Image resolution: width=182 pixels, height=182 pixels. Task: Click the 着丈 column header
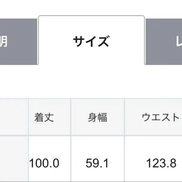point(44,117)
